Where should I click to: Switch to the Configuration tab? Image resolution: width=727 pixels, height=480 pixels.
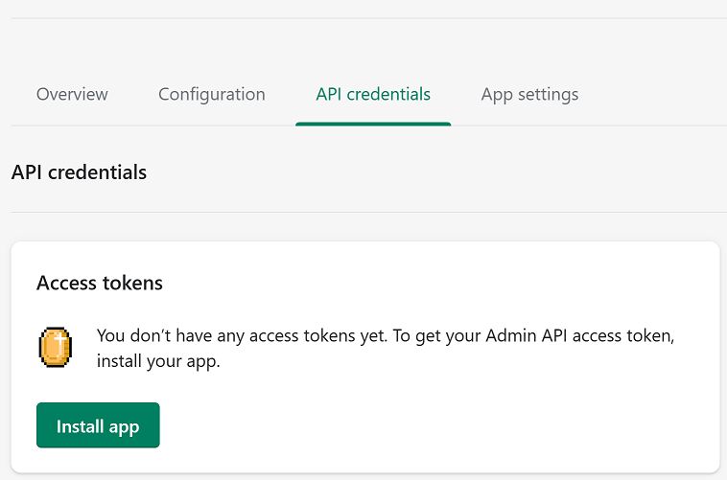212,94
